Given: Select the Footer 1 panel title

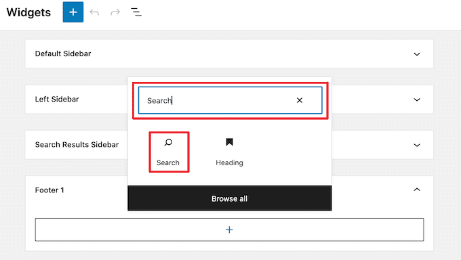Looking at the screenshot, I should pyautogui.click(x=49, y=190).
